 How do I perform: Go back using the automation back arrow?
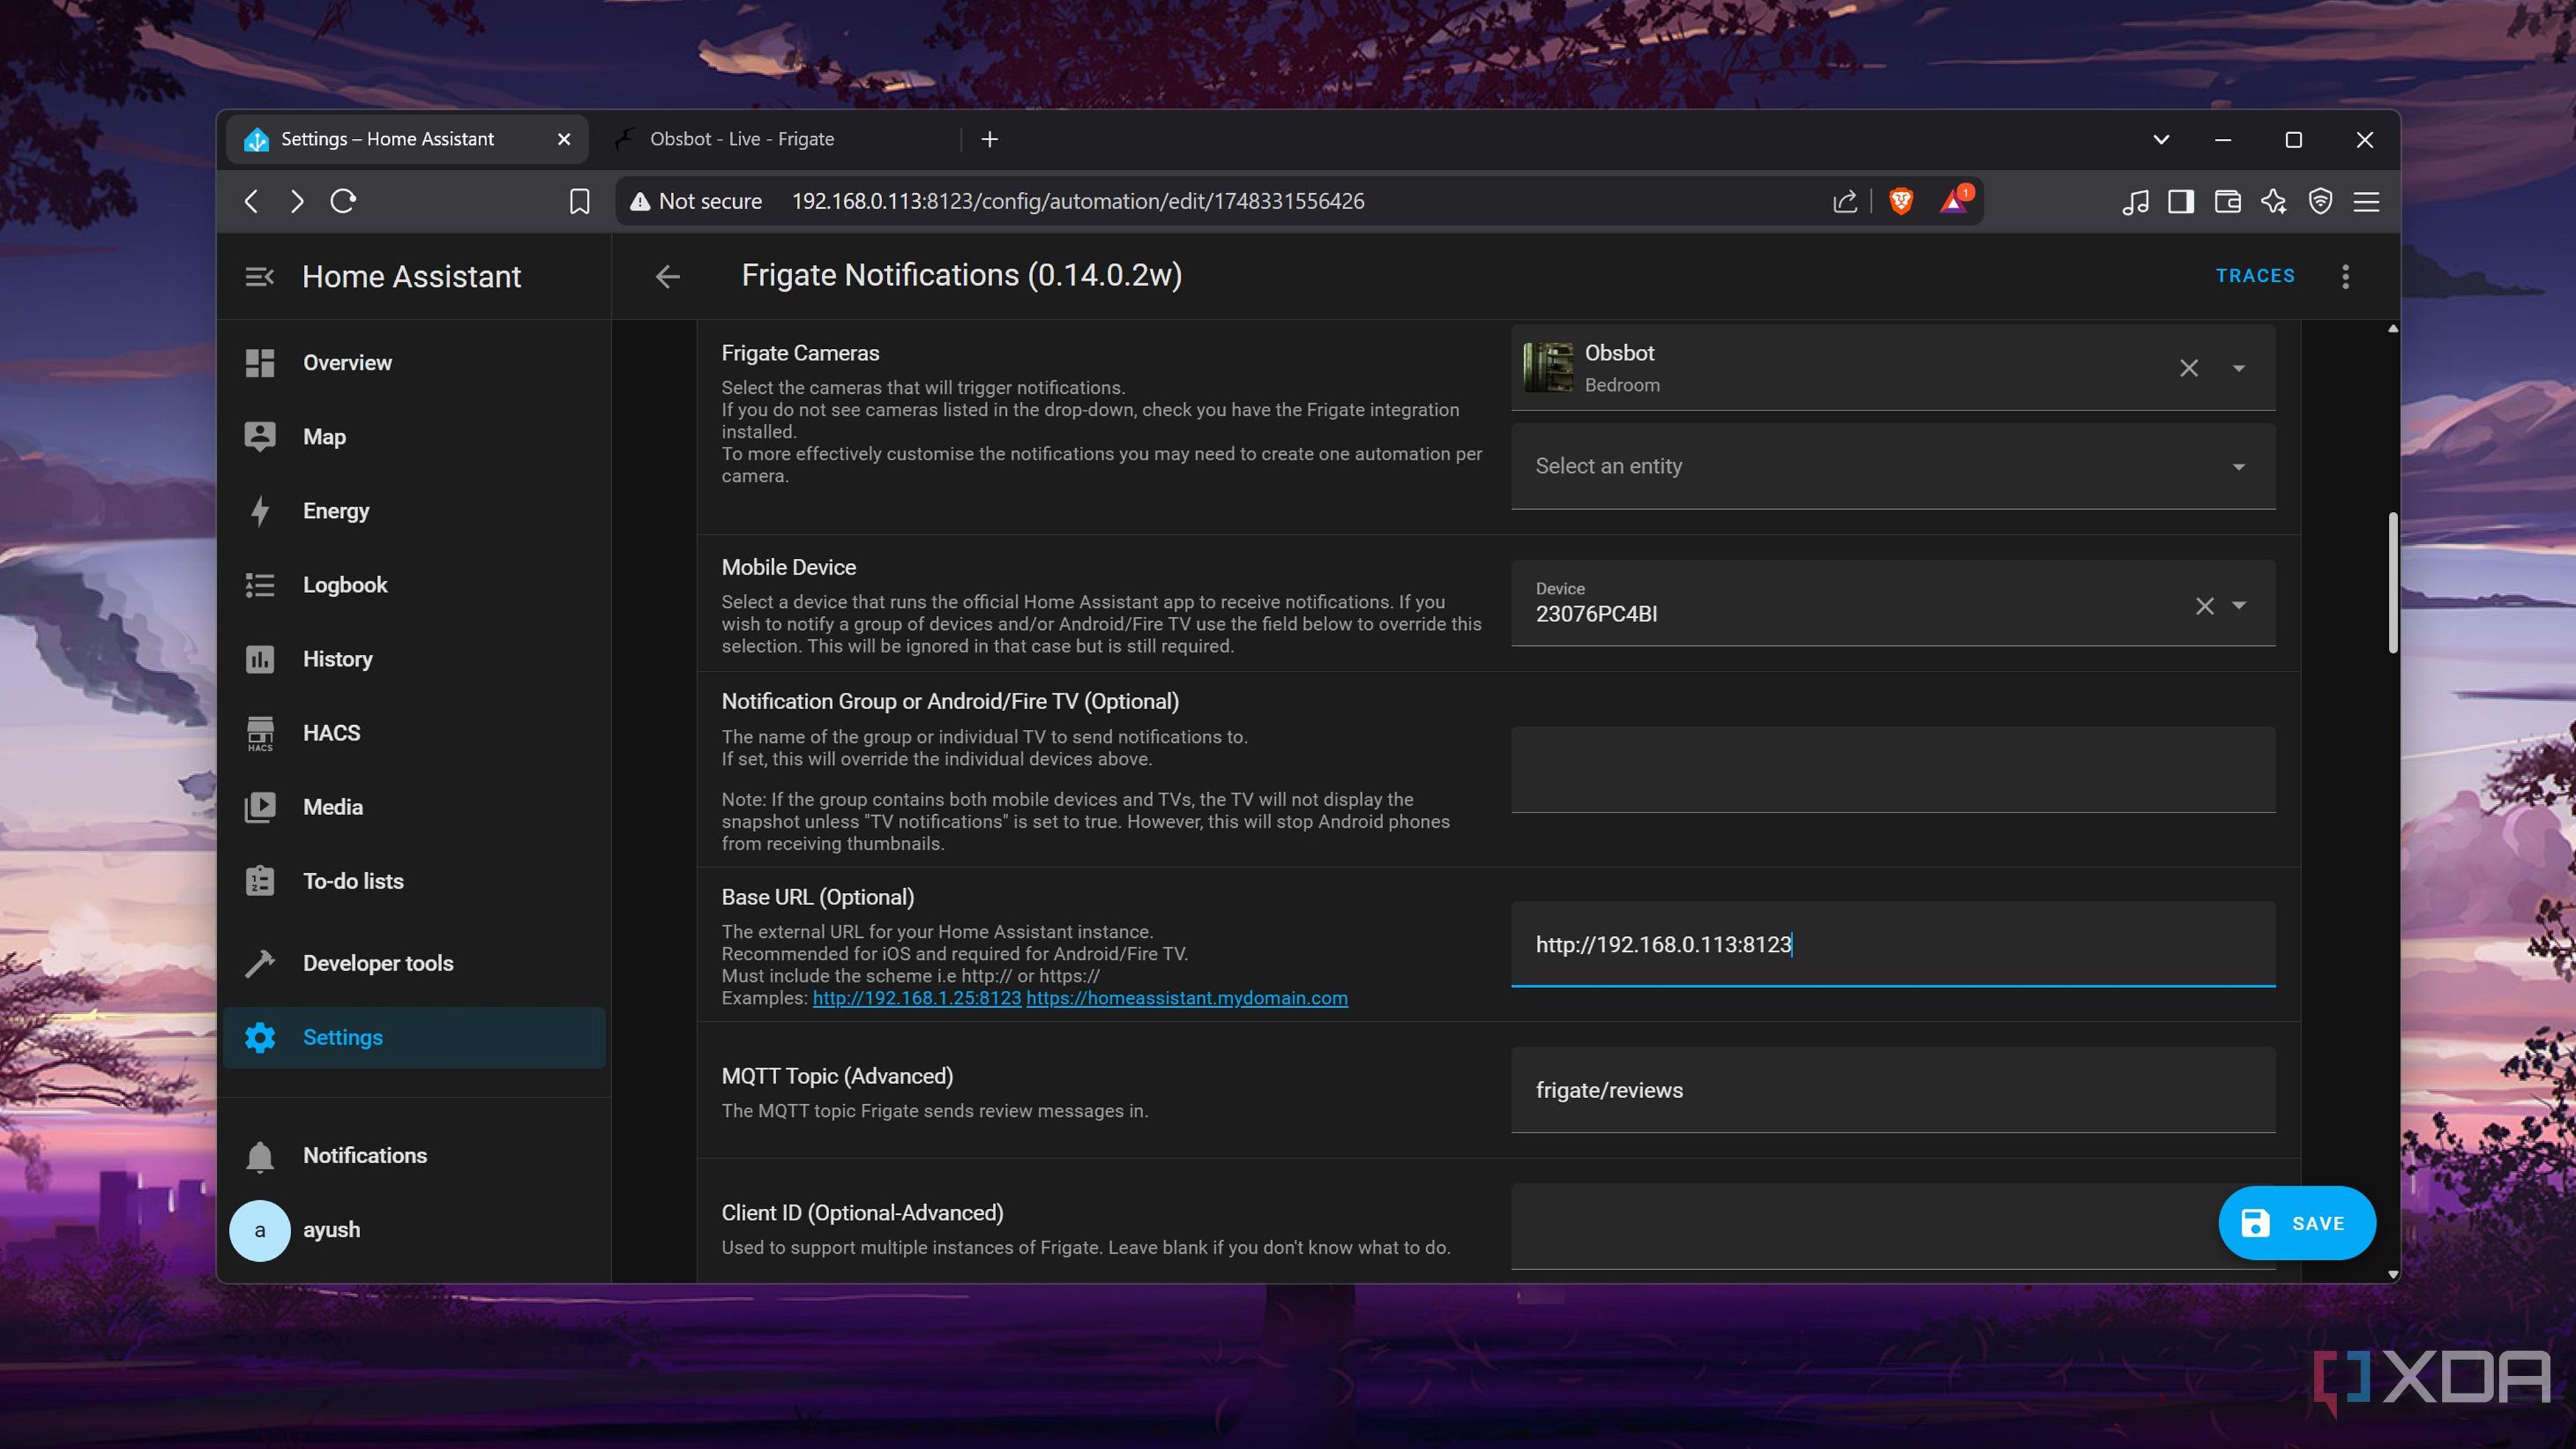coord(667,276)
